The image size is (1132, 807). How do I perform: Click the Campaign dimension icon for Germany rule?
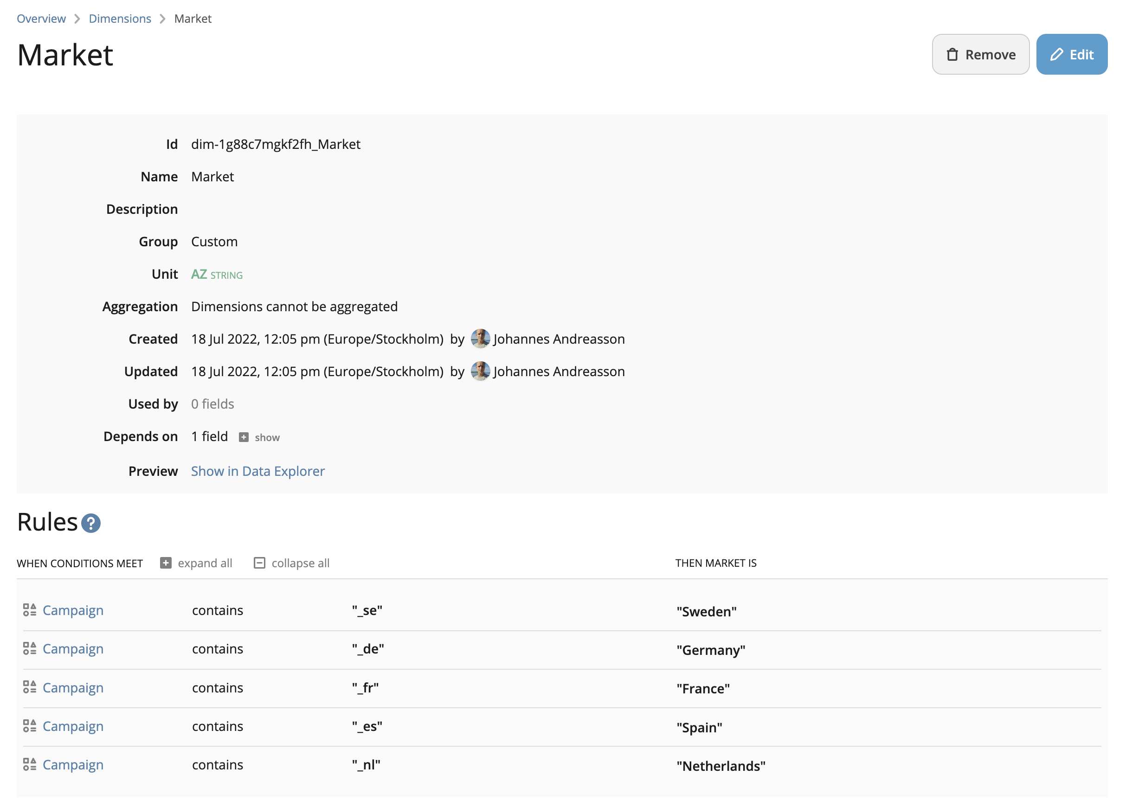28,649
